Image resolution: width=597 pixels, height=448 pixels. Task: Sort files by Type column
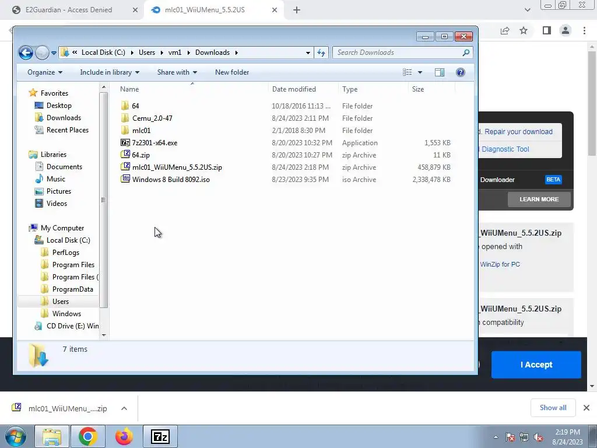pos(350,89)
